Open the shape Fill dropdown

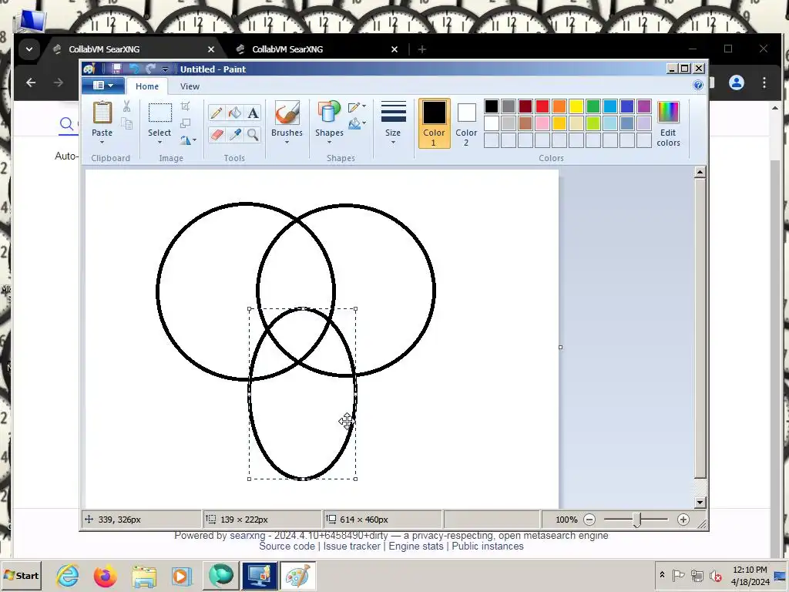pyautogui.click(x=357, y=123)
